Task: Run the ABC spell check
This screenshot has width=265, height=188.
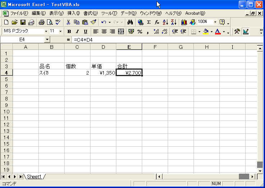Action: pos(58,22)
